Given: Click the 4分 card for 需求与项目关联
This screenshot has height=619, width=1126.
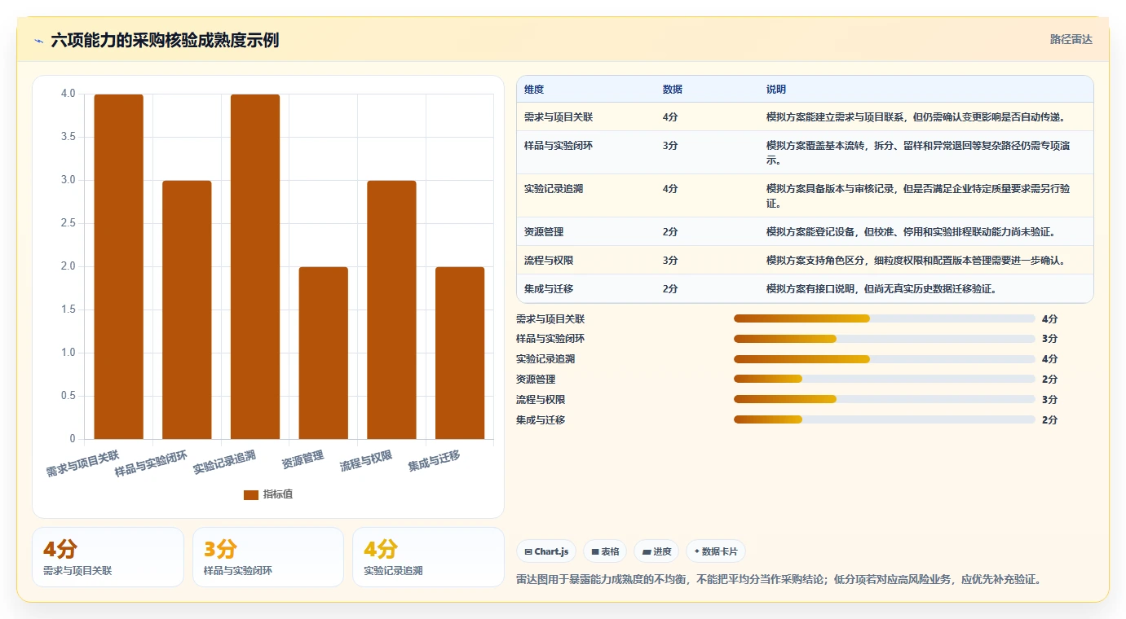Looking at the screenshot, I should coord(108,557).
